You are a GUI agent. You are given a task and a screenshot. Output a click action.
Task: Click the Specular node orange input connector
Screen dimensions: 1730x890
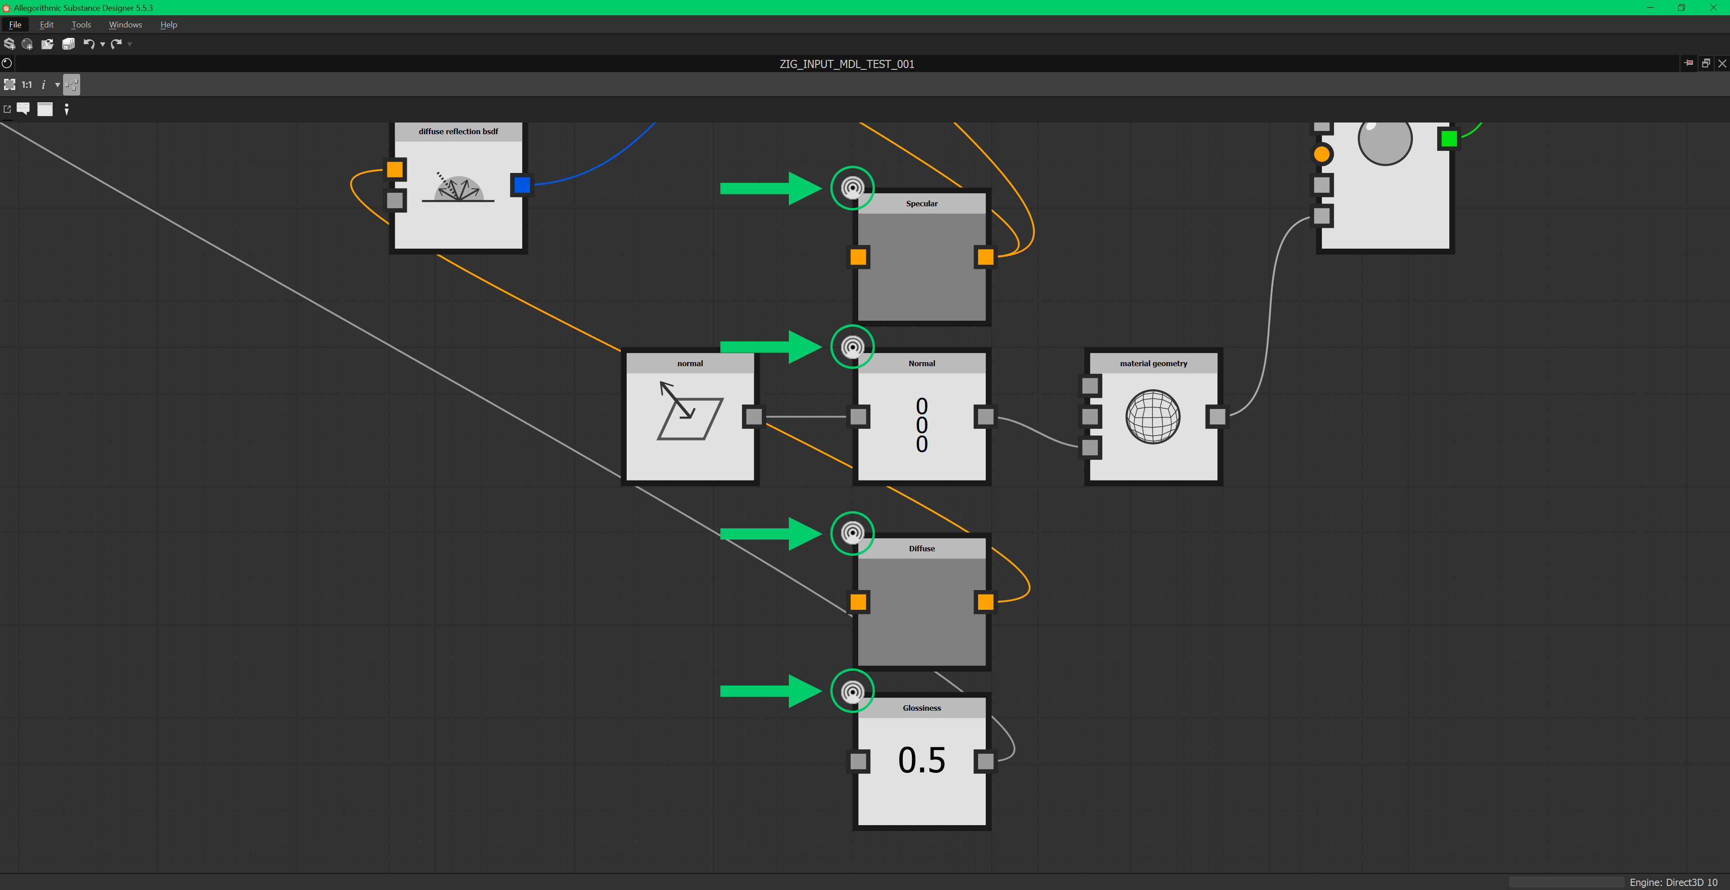pos(858,257)
